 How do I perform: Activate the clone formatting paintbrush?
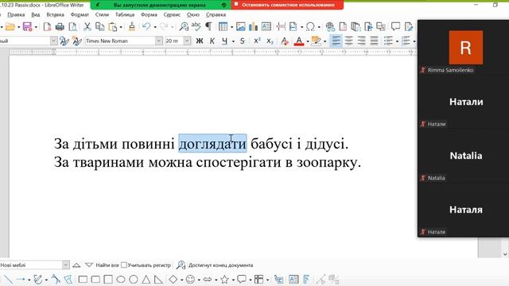click(x=132, y=26)
